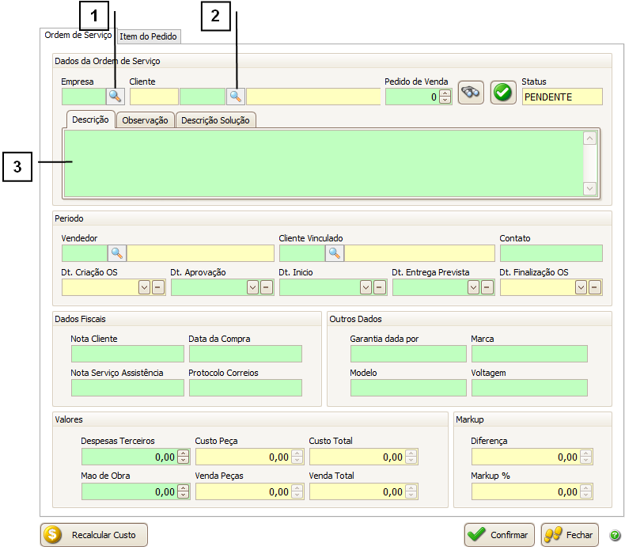Clear Dt. Finalização OS with minus button
The image size is (625, 550).
point(594,287)
